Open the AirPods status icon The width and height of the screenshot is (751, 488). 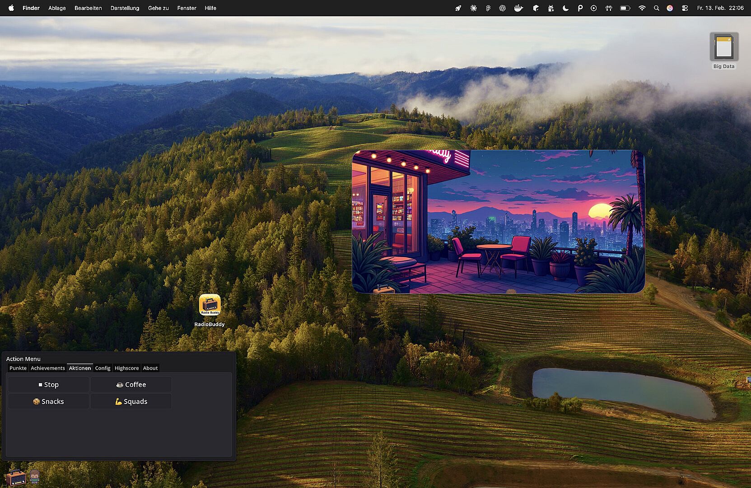[609, 8]
